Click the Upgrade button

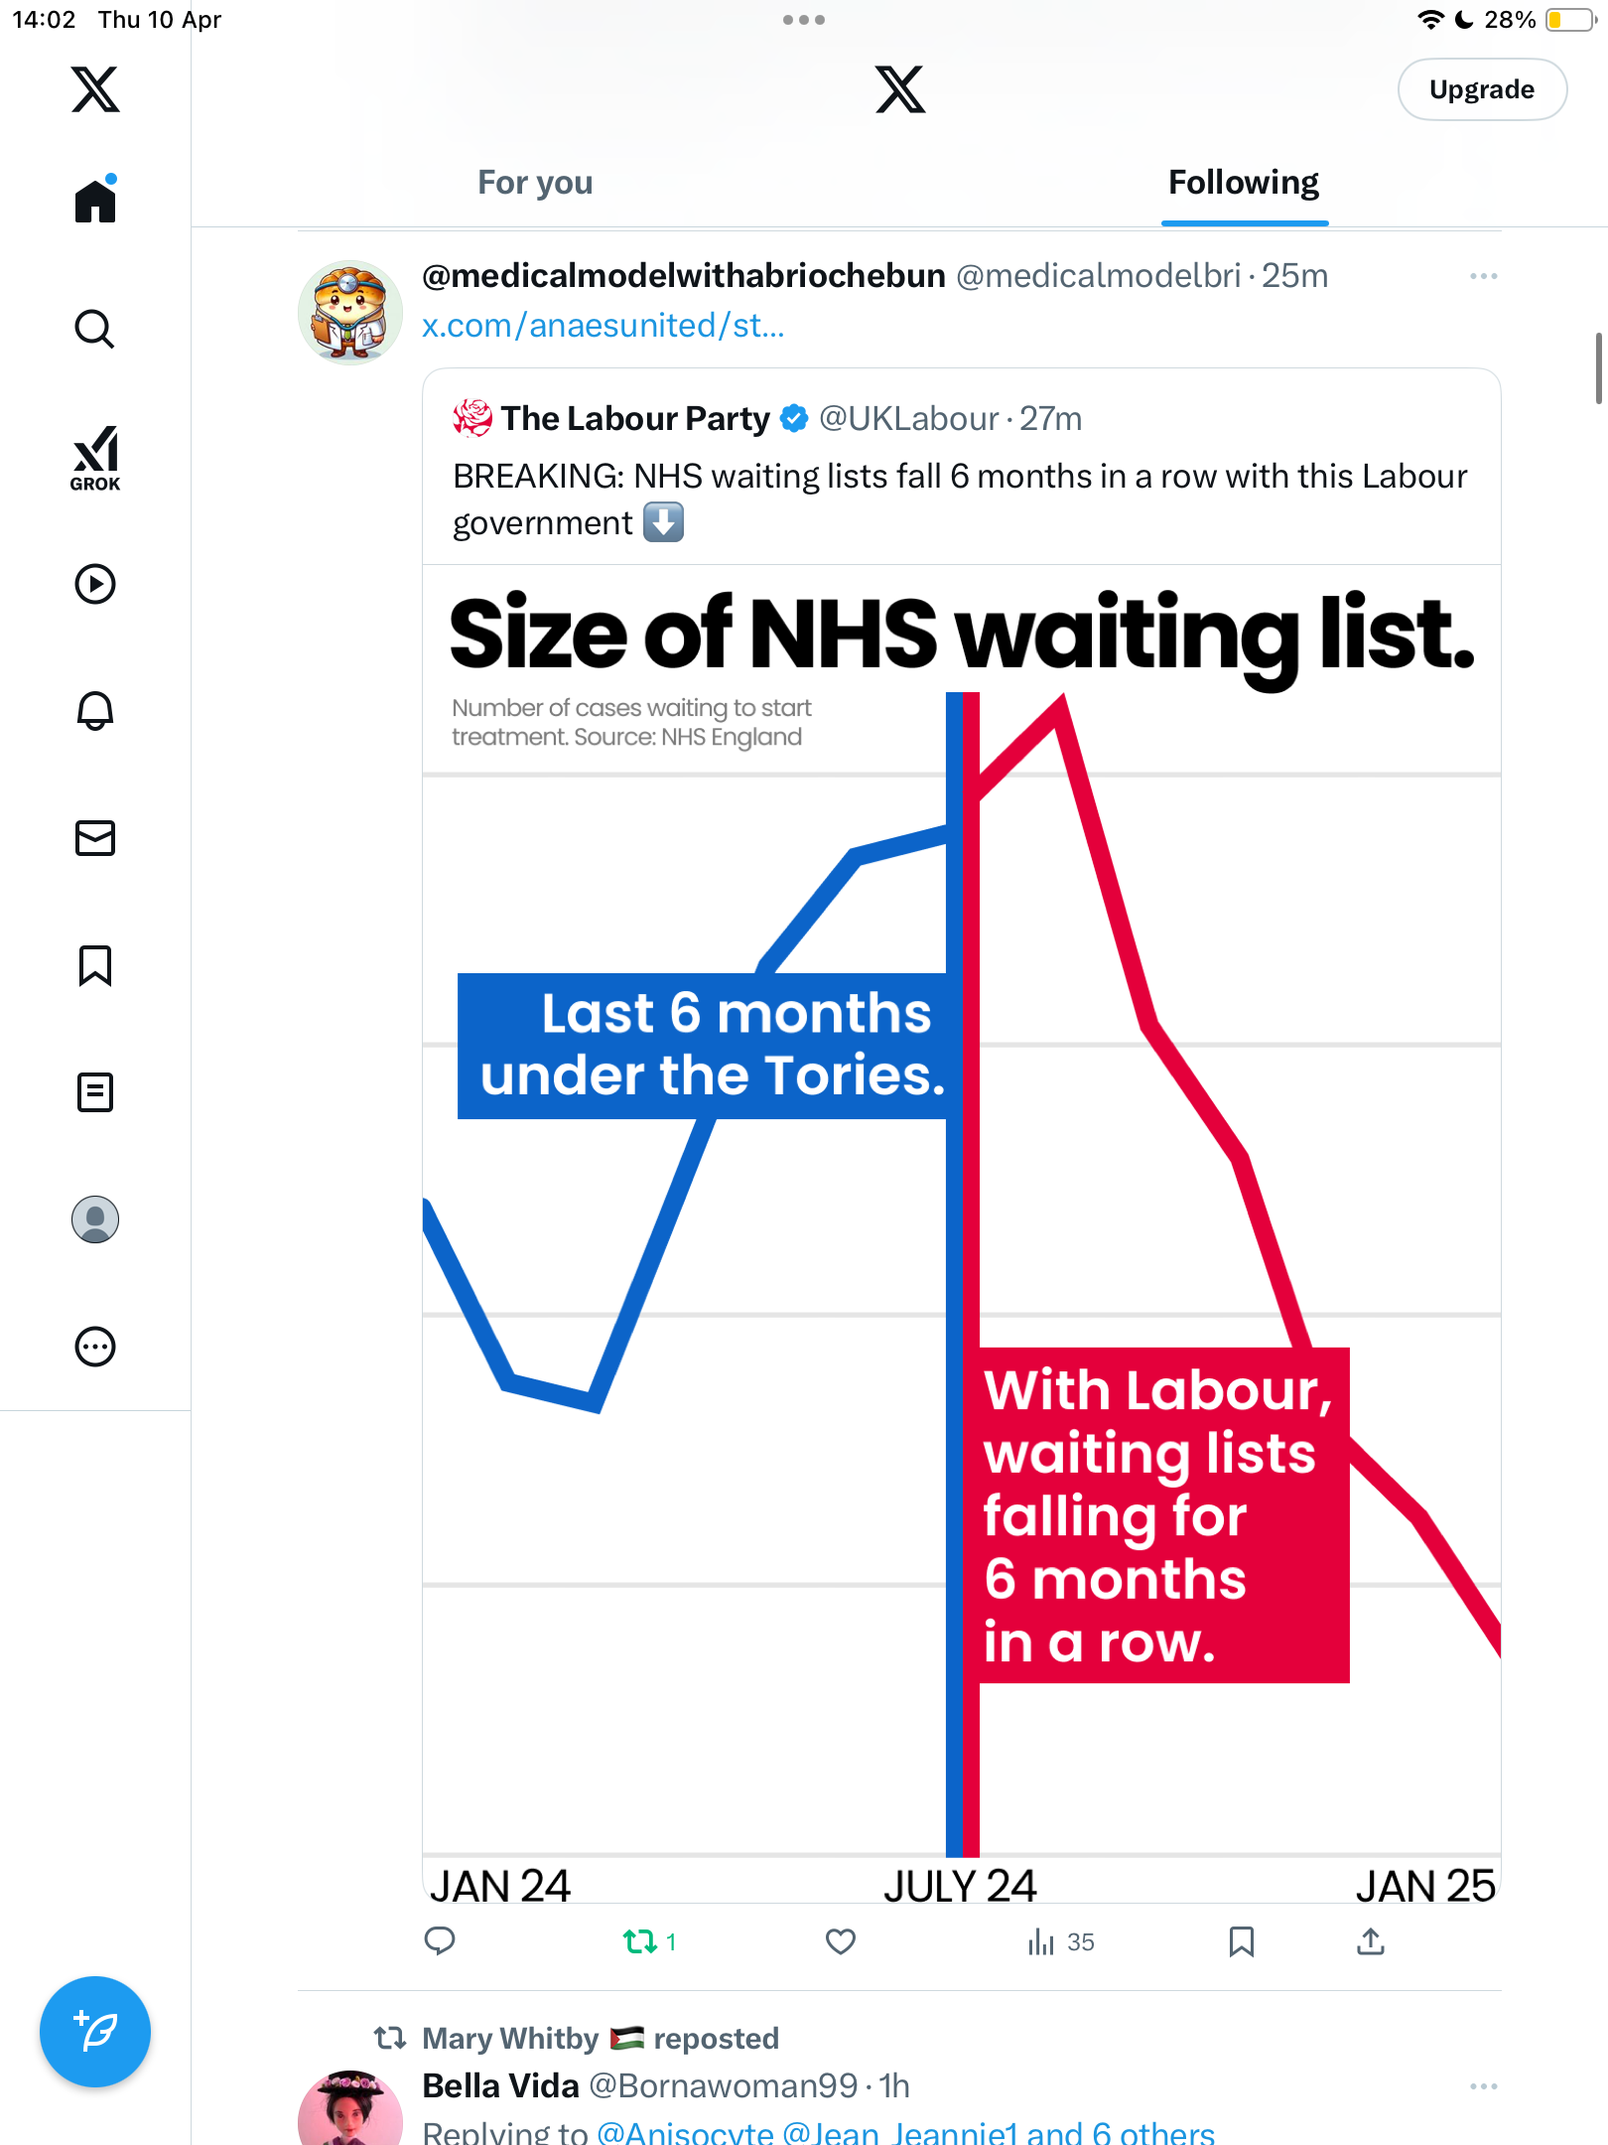pyautogui.click(x=1482, y=89)
